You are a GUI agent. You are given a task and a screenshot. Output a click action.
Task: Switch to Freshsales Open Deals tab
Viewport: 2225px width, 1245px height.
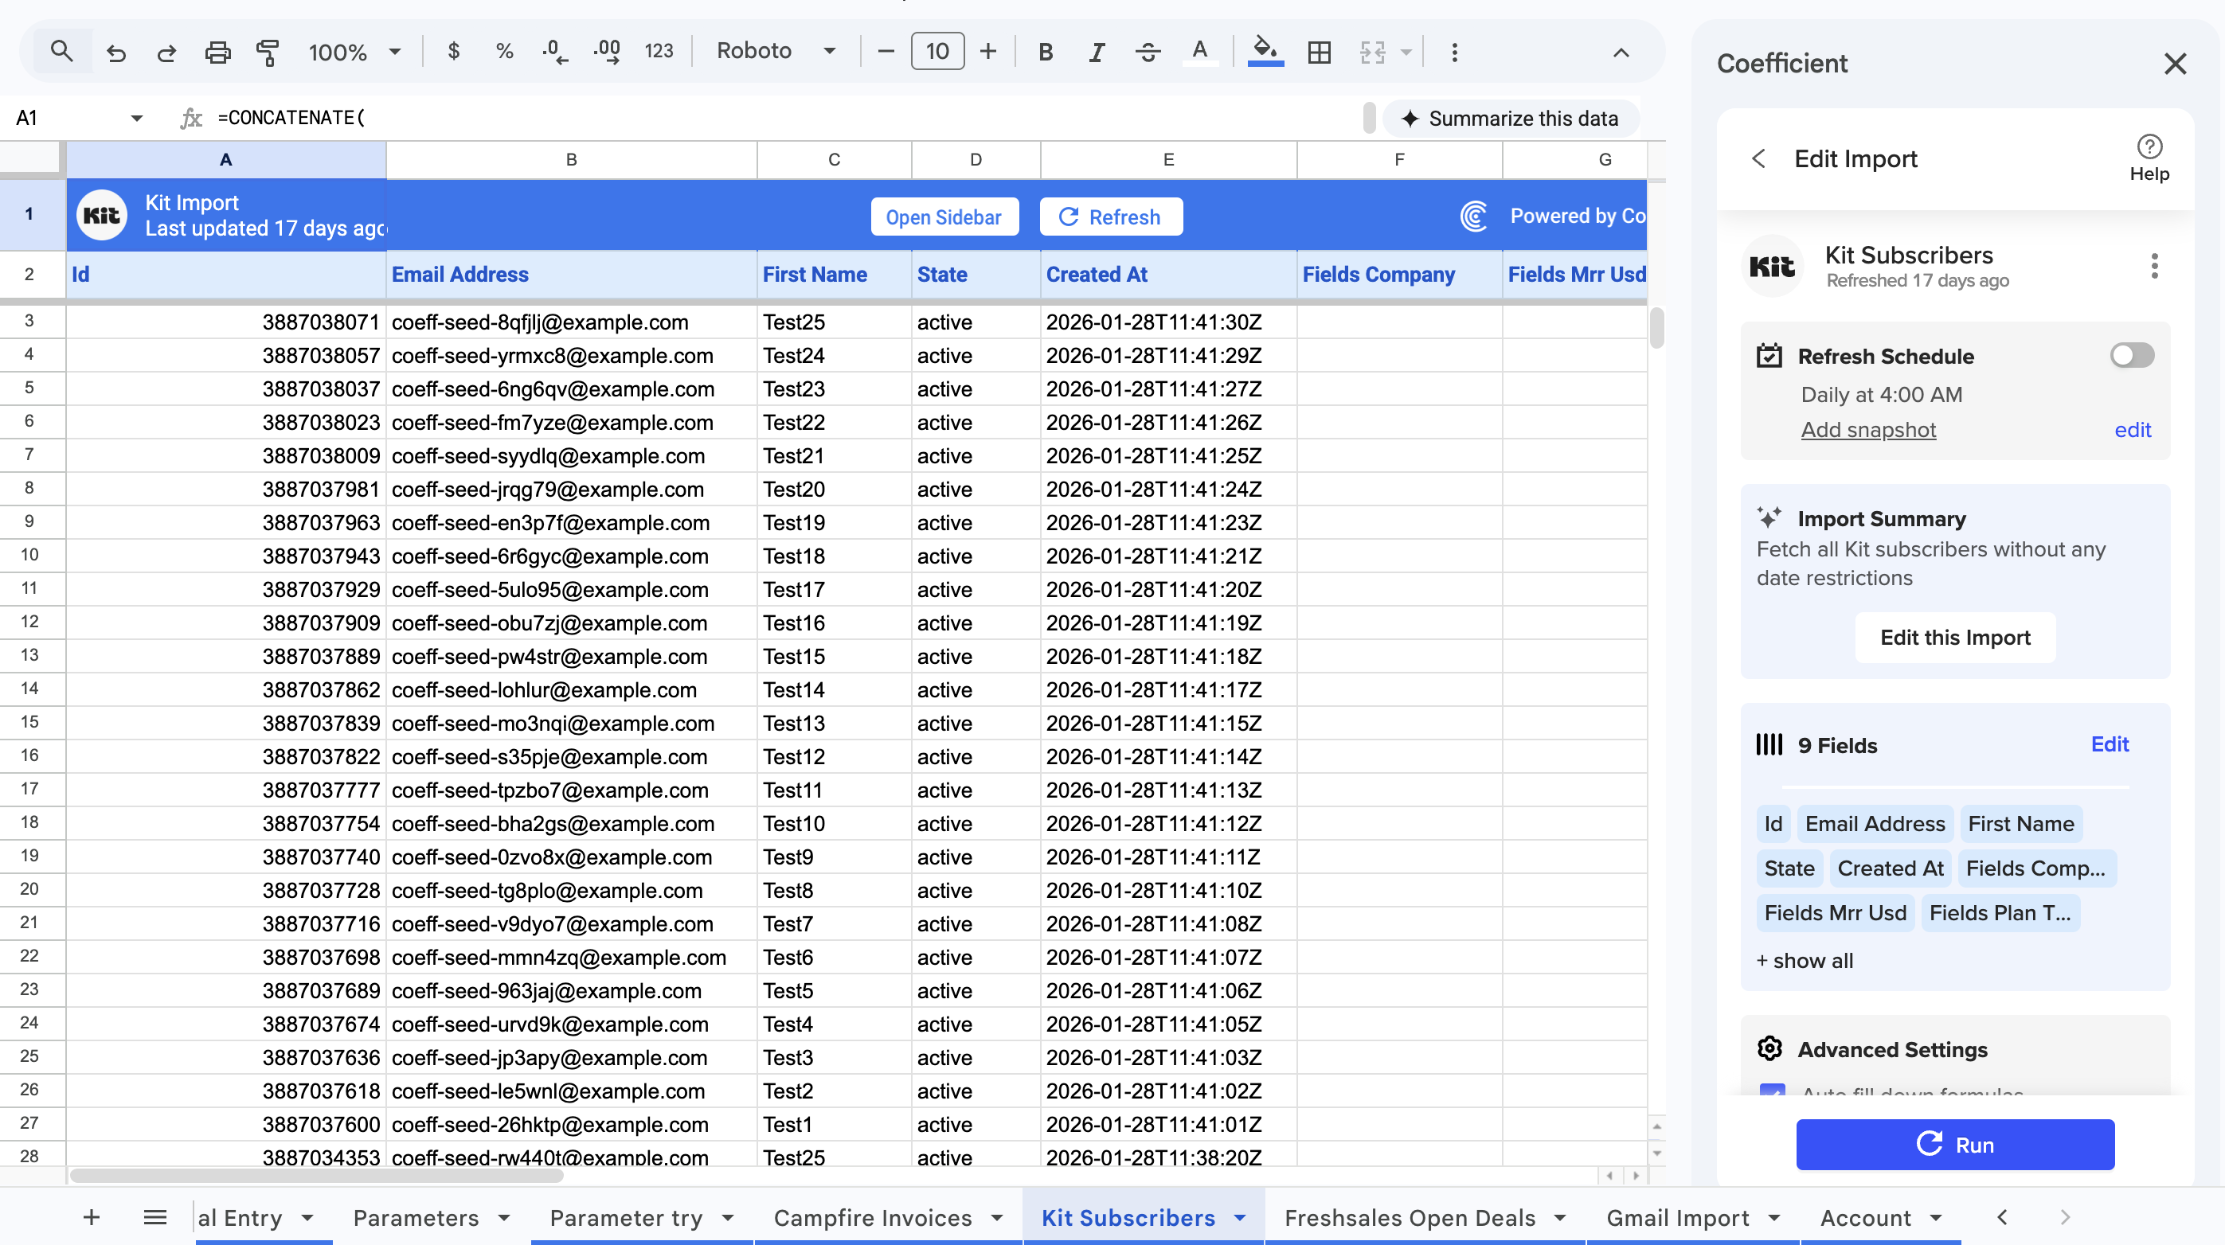(1410, 1217)
